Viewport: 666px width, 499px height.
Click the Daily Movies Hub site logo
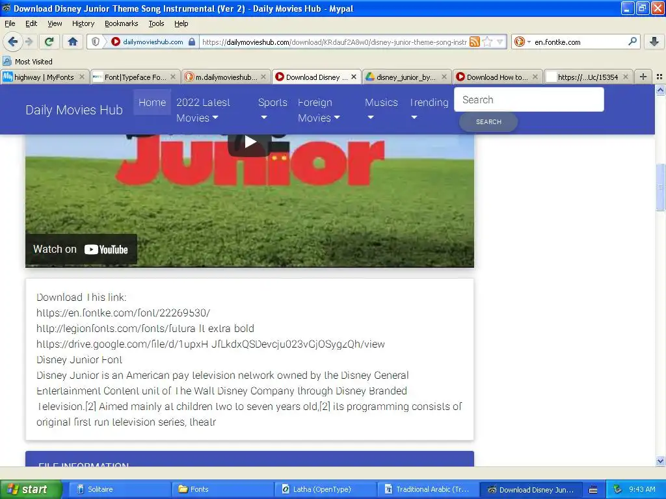74,110
